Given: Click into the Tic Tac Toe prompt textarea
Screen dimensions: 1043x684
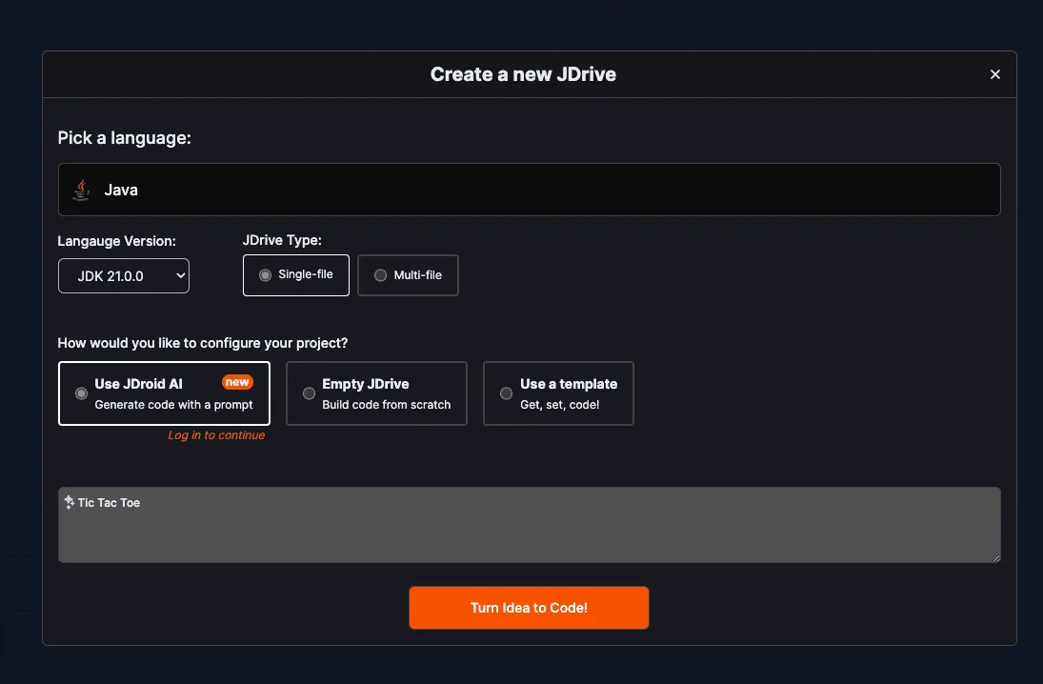Looking at the screenshot, I should (x=529, y=525).
